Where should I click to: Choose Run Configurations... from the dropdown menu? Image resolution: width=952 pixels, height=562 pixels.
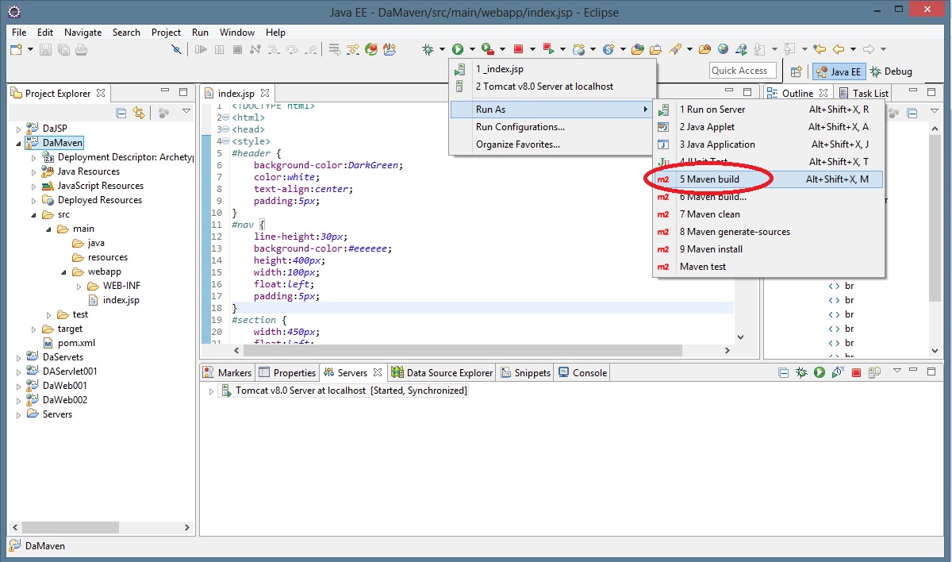[520, 127]
